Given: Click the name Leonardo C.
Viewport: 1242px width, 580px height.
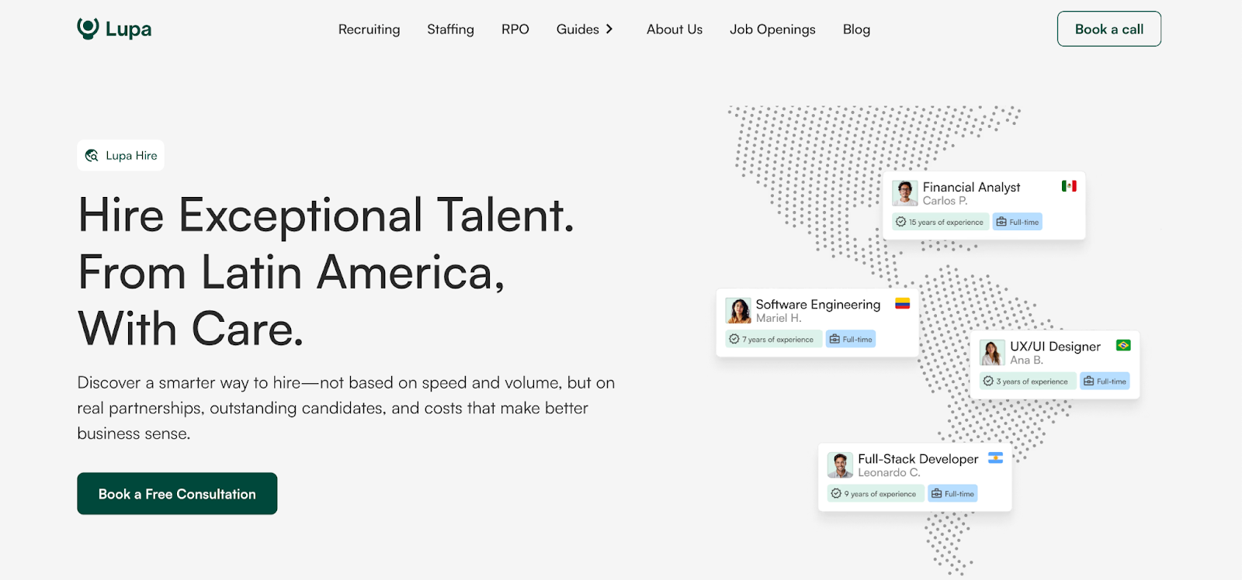Looking at the screenshot, I should click(x=889, y=472).
